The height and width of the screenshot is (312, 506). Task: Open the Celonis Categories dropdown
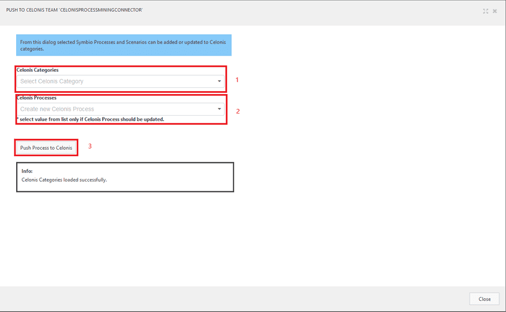tap(121, 81)
